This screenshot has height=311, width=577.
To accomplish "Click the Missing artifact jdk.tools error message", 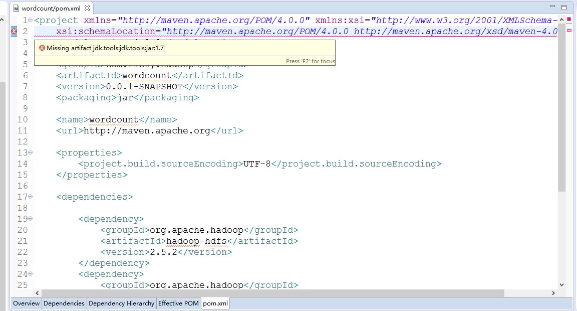I will point(105,48).
